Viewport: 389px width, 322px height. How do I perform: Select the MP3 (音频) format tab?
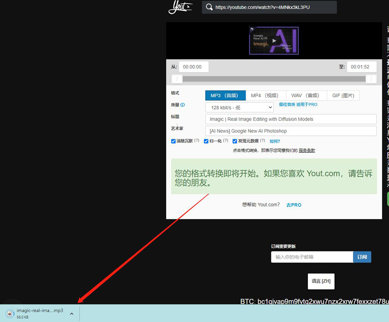click(x=225, y=95)
